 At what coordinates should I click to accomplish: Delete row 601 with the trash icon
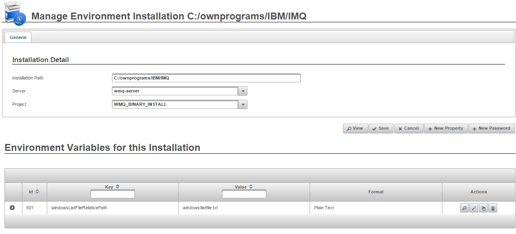493,208
